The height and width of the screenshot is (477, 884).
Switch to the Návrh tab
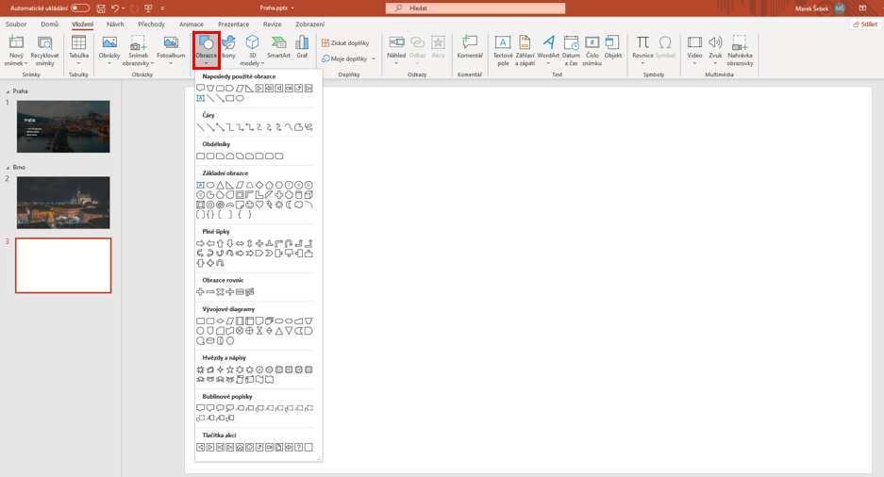[115, 25]
